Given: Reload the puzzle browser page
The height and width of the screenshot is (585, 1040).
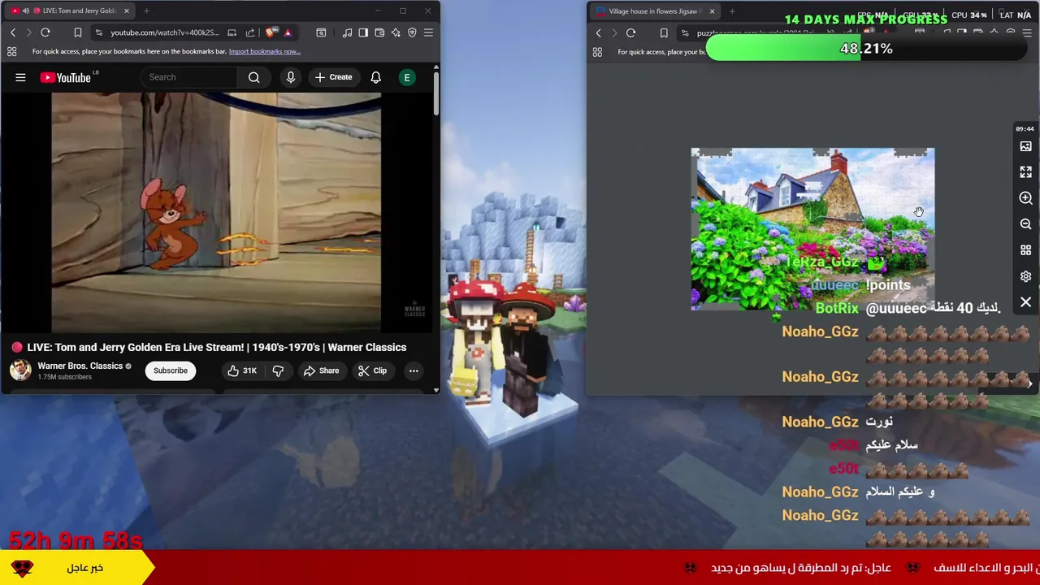Looking at the screenshot, I should 630,33.
